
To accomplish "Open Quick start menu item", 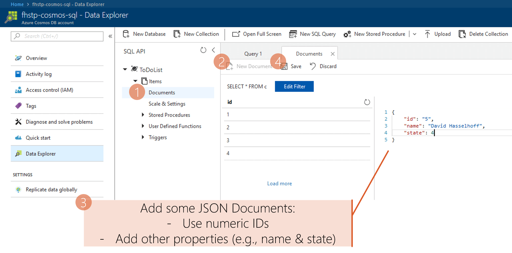I will (57, 138).
